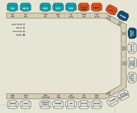
Task: Select the teal בריאות chair icon
Action: coord(25,7)
